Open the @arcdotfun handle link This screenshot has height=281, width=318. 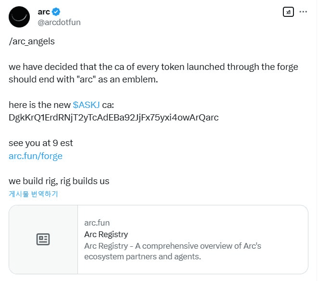[x=59, y=22]
